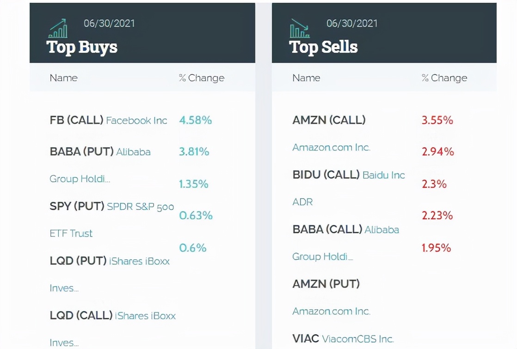Click the Top Sells panel title
Image resolution: width=517 pixels, height=349 pixels.
click(323, 47)
